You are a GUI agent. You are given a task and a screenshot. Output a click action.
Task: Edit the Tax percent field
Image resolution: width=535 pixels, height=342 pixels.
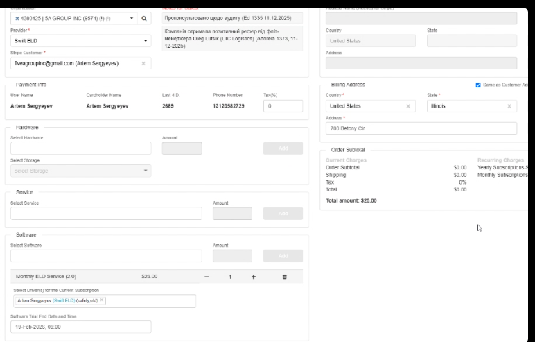coord(283,106)
